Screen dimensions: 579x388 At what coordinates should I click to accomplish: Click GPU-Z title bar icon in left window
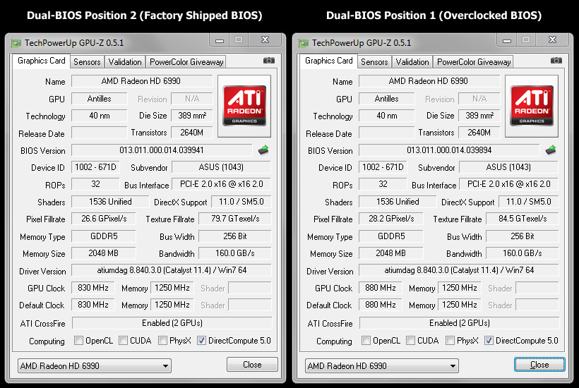(x=17, y=42)
